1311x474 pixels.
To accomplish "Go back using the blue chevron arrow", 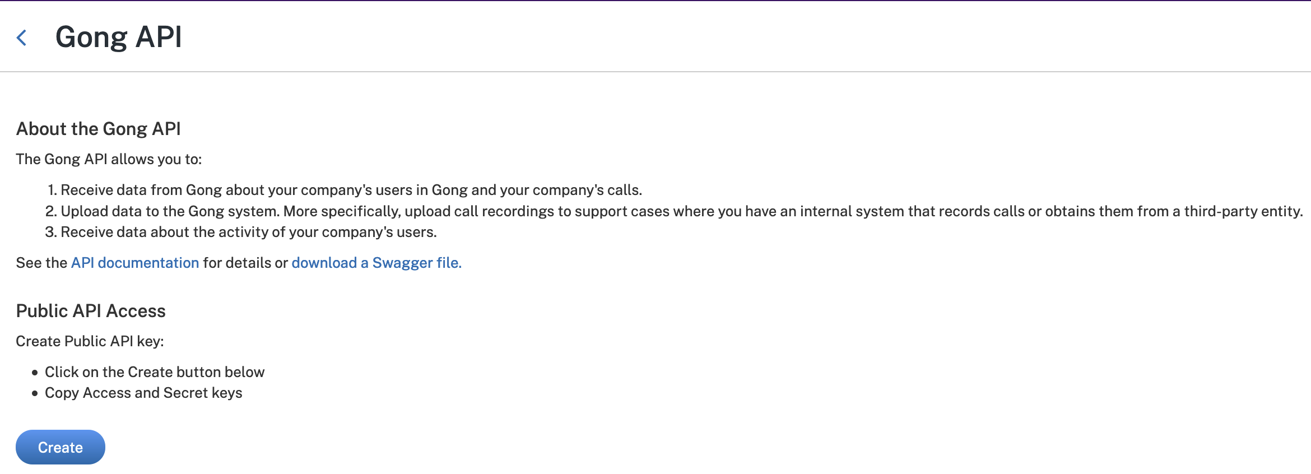I will coord(22,38).
